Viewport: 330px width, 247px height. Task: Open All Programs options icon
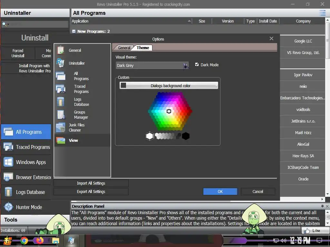(x=61, y=76)
